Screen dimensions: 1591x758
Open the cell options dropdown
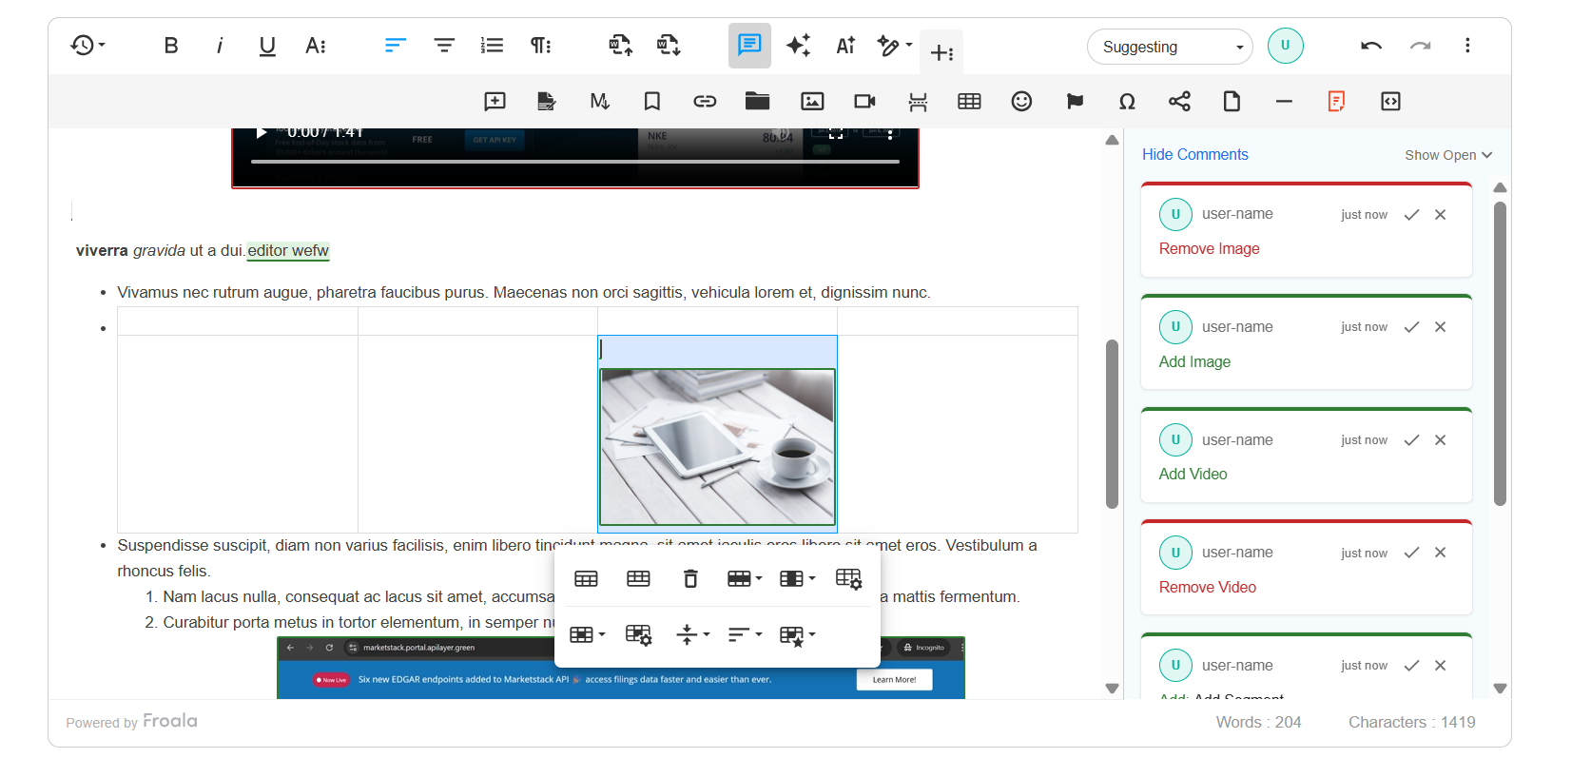coord(586,635)
